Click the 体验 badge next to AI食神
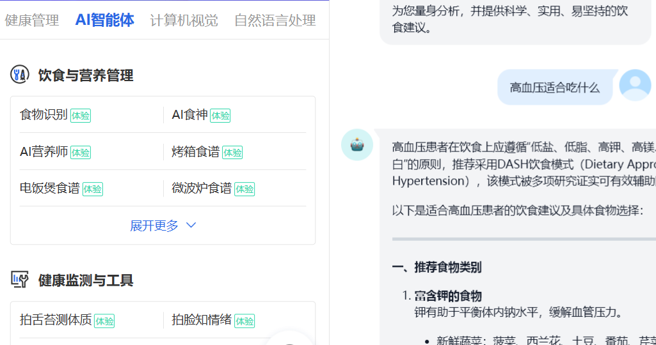The image size is (656, 345). (220, 116)
